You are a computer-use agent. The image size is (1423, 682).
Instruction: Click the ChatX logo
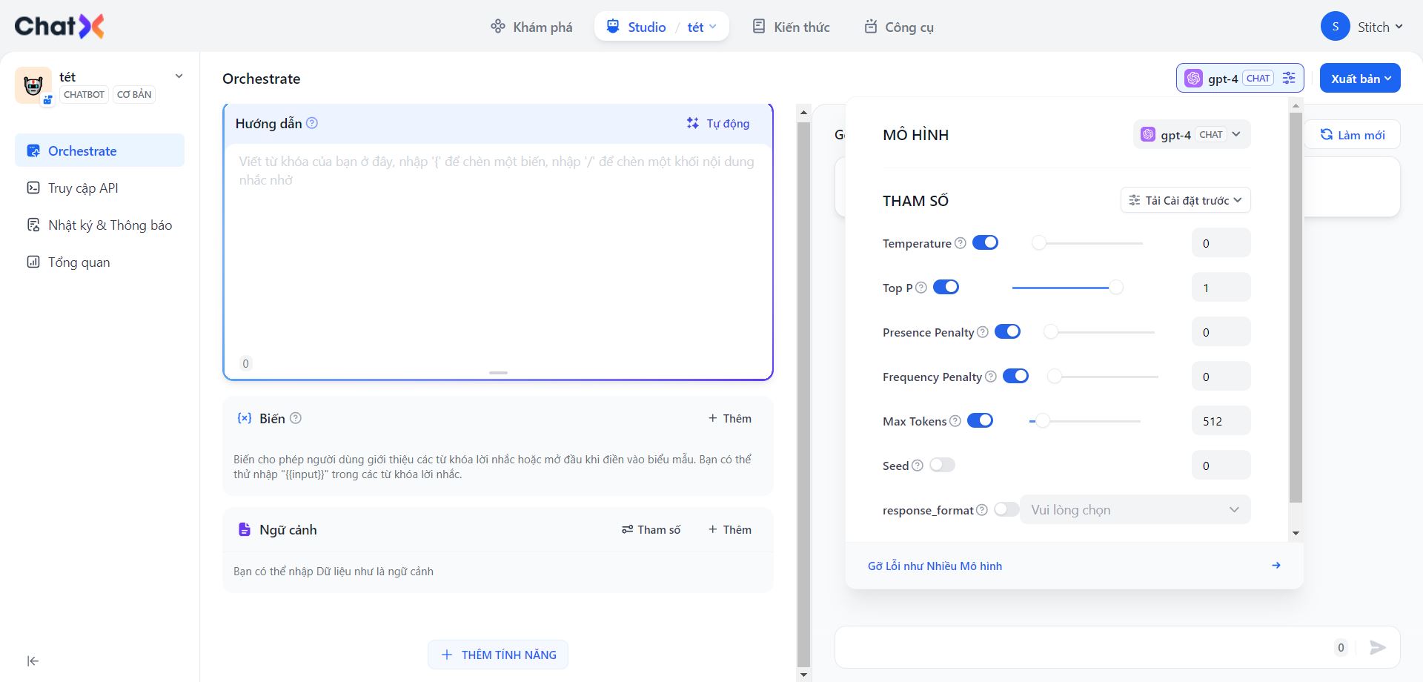pyautogui.click(x=59, y=27)
